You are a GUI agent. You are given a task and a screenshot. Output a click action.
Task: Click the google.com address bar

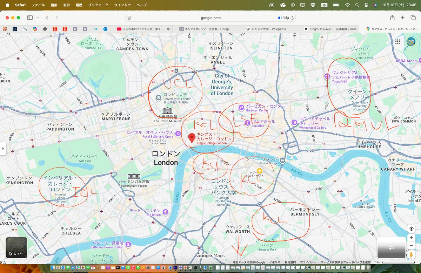pyautogui.click(x=210, y=18)
